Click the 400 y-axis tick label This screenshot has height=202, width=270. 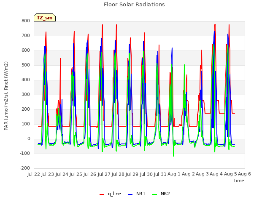tap(26, 80)
